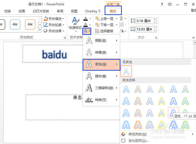Open PowerPoint Help question mark icon

coord(162,4)
